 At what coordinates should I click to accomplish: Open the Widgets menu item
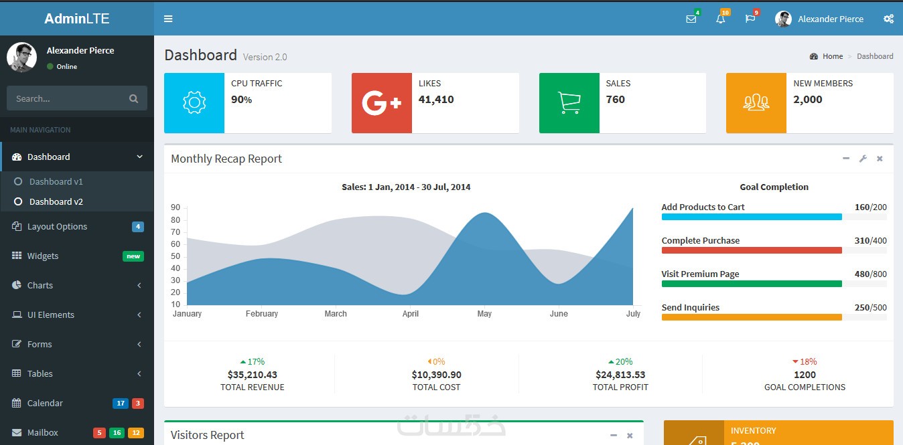[77, 256]
